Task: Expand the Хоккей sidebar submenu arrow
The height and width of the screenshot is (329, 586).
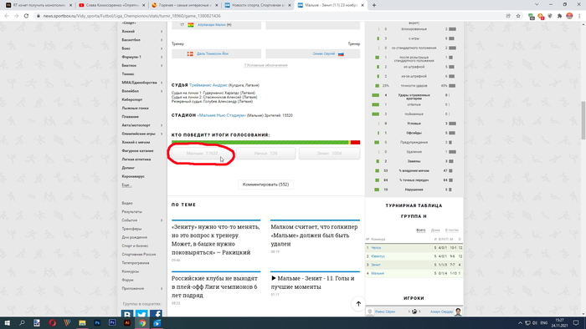Action: point(162,31)
